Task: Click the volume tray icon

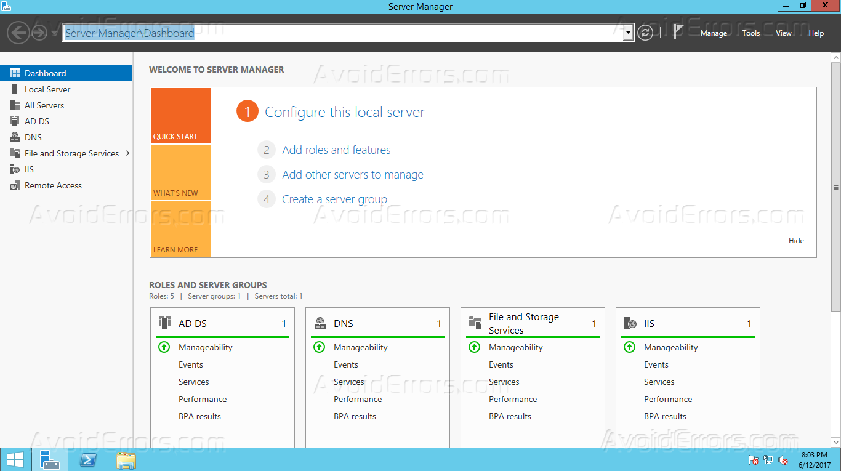Action: 783,460
